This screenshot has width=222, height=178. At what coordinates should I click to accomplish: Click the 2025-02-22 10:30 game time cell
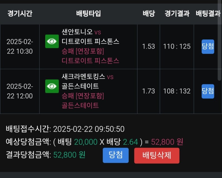(x=20, y=47)
